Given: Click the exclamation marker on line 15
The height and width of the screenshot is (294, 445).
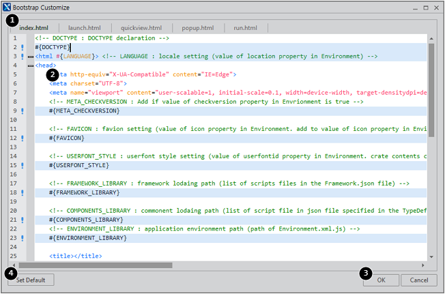Looking at the screenshot, I should tap(23, 165).
